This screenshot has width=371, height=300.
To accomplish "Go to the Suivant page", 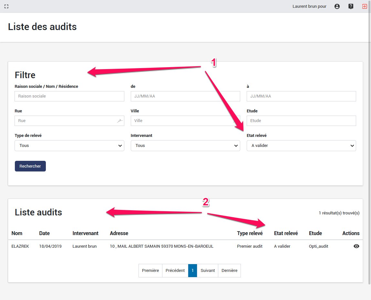I will point(207,271).
